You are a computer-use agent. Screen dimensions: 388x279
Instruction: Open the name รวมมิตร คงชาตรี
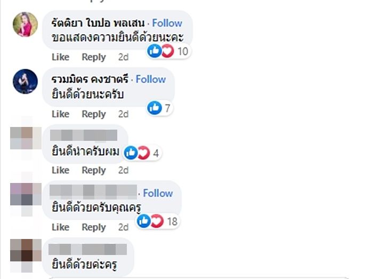tap(90, 79)
